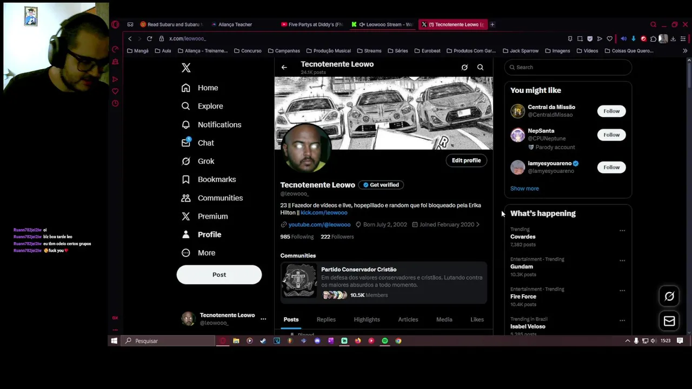Switch to the Posts tab
The width and height of the screenshot is (692, 389).
(x=291, y=319)
